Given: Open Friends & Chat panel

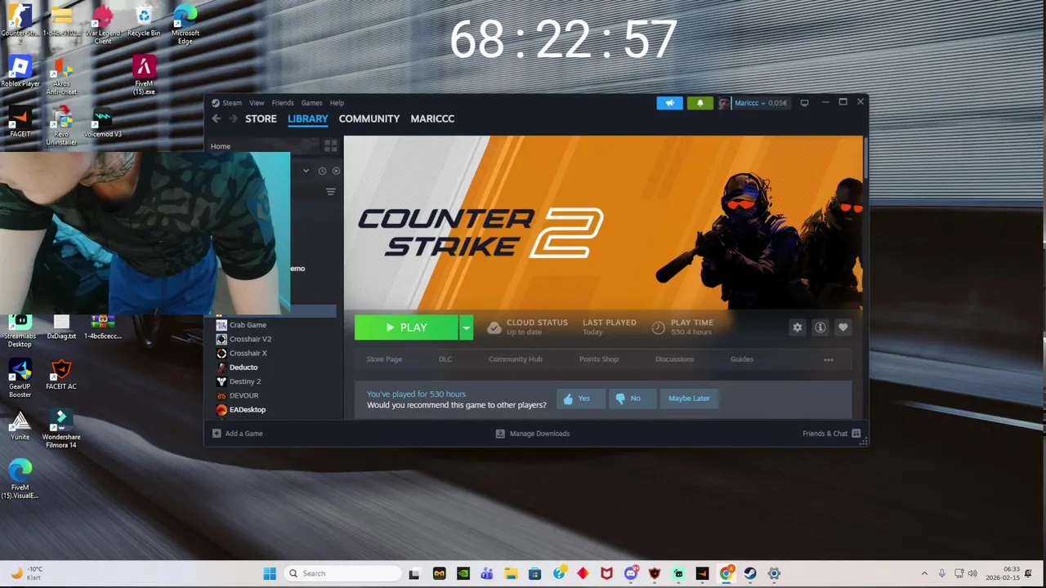Looking at the screenshot, I should (831, 434).
